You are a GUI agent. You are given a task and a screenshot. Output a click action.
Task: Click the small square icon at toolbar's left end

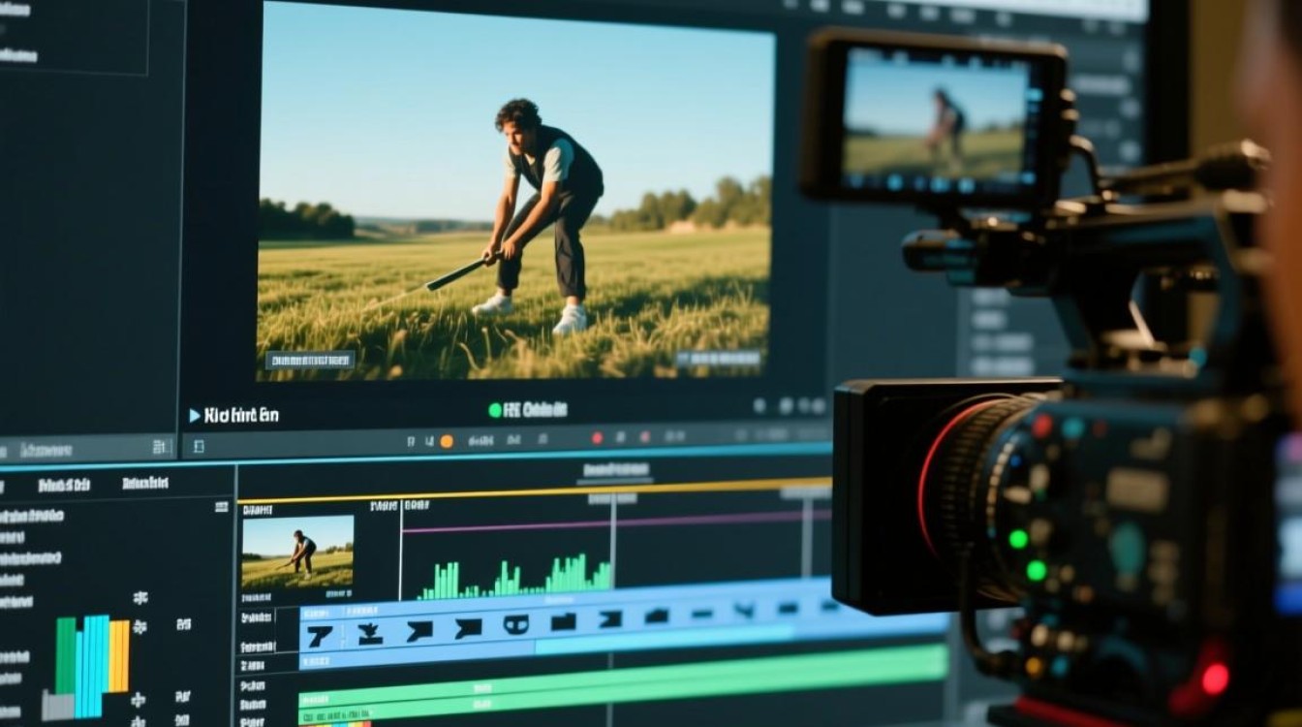point(199,447)
